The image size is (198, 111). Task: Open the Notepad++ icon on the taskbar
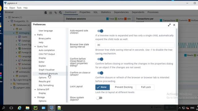pyautogui.click(x=59, y=108)
